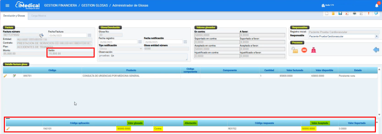Select the Devolución y Glosas tab

coord(14,15)
